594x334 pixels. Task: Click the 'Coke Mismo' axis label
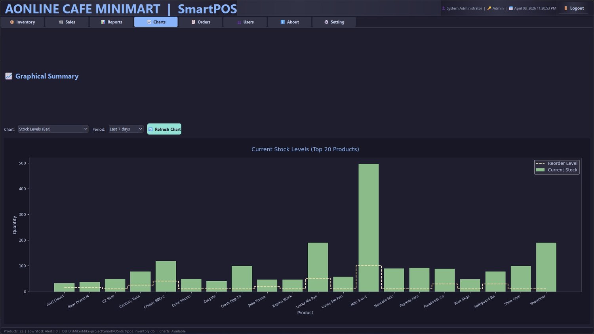coord(181,301)
